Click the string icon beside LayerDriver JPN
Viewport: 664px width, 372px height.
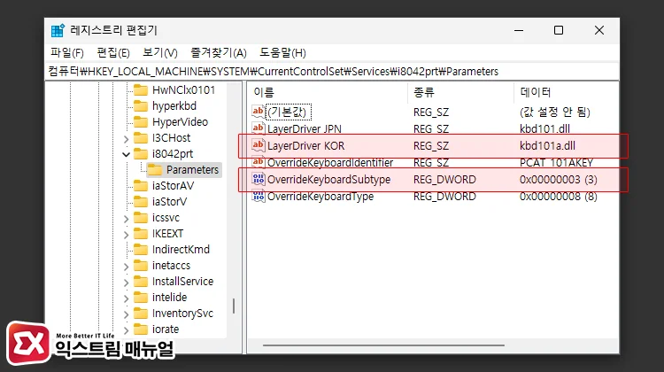coord(259,128)
